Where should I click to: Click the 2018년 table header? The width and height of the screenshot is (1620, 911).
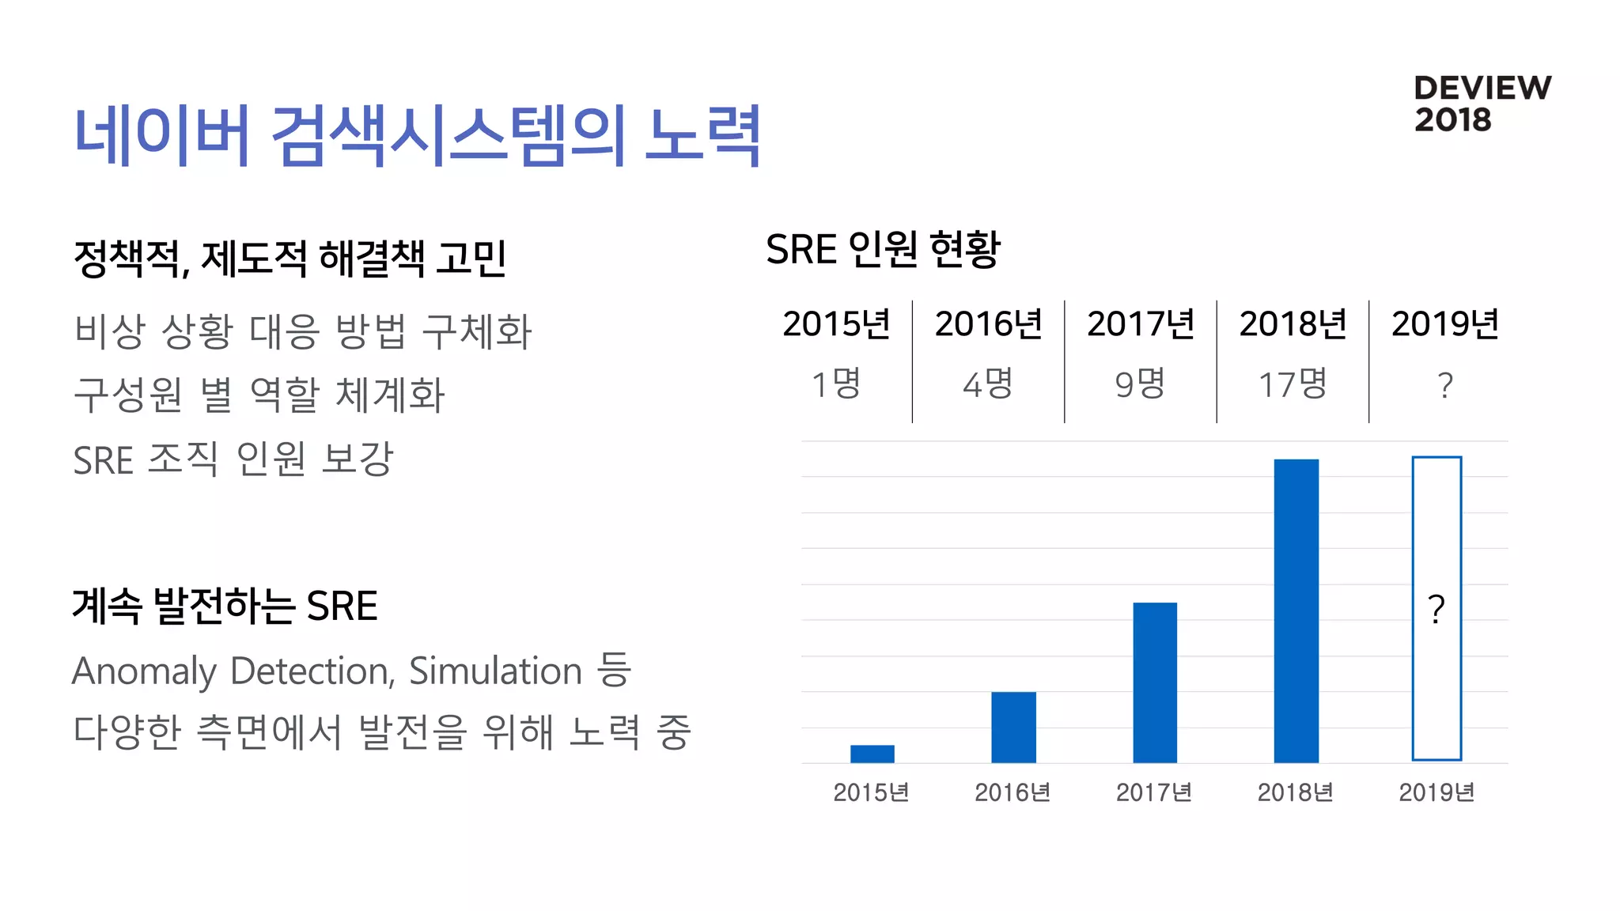tap(1293, 323)
